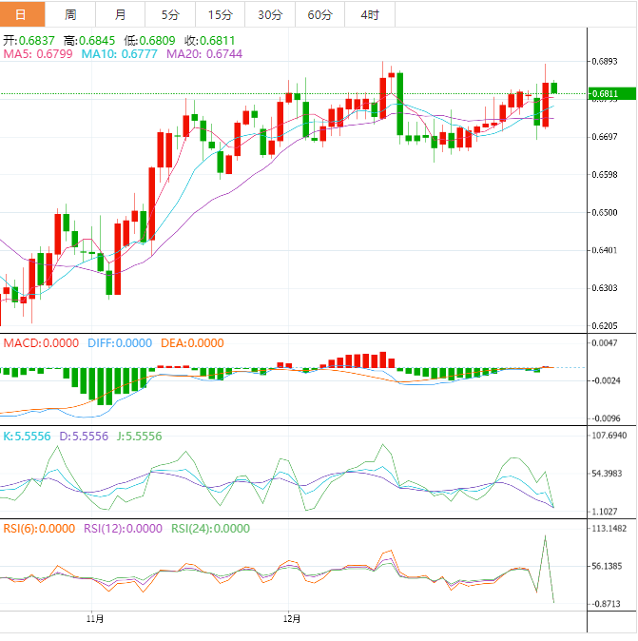Click the RSI(24):0.0000 label
This screenshot has height=641, width=638.
(x=210, y=529)
